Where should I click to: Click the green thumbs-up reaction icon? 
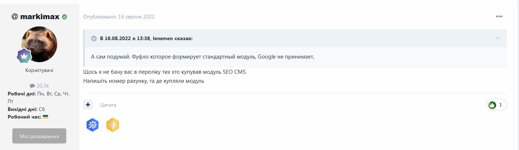pos(492,105)
